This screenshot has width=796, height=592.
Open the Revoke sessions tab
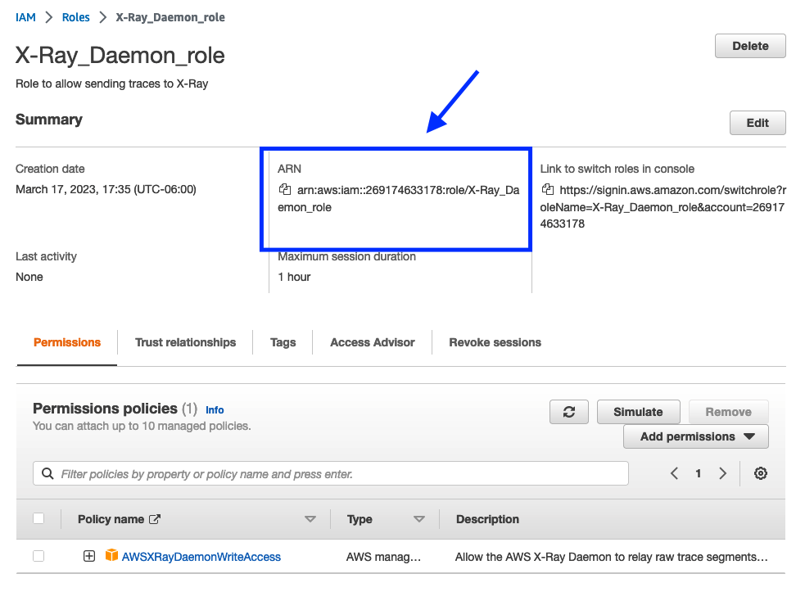pyautogui.click(x=495, y=342)
